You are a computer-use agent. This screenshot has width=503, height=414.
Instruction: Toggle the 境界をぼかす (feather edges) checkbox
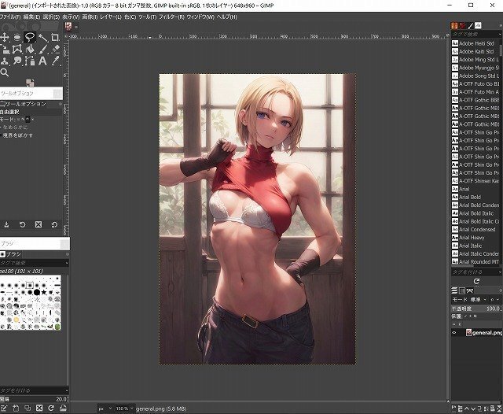point(1,135)
